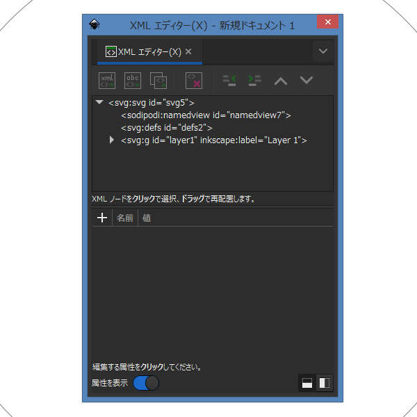Click the raise node up-arrow icon
Image resolution: width=417 pixels, height=417 pixels.
tap(281, 81)
